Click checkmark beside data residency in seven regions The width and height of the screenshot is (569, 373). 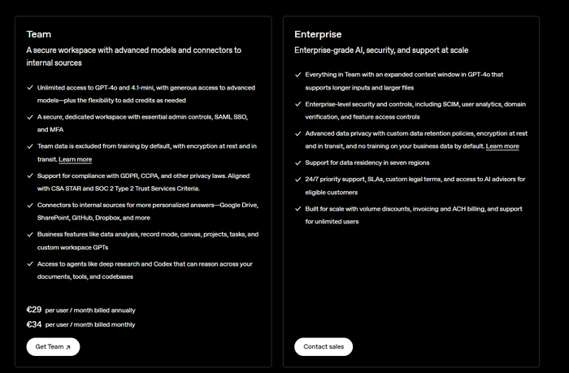(298, 163)
